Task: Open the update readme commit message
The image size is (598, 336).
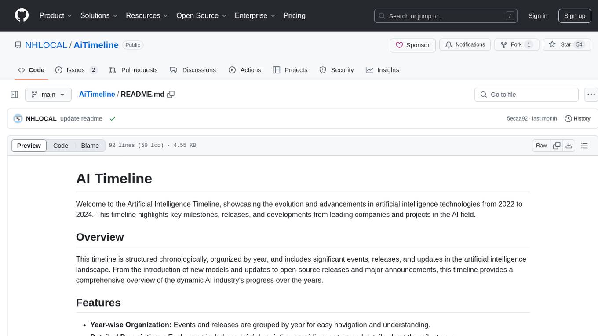Action: click(81, 119)
